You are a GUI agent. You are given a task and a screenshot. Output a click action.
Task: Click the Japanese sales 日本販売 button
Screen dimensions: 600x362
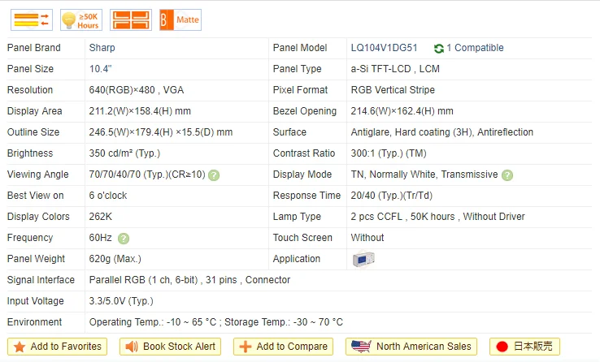524,347
